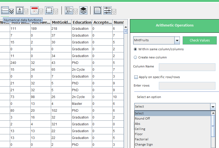
Task: Enable 'Apply on specific row/rows' checkbox
Action: (x=136, y=77)
